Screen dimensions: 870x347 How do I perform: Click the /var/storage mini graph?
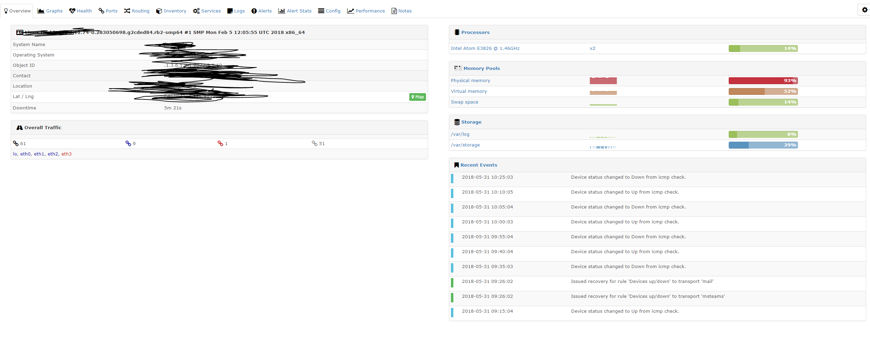(603, 146)
